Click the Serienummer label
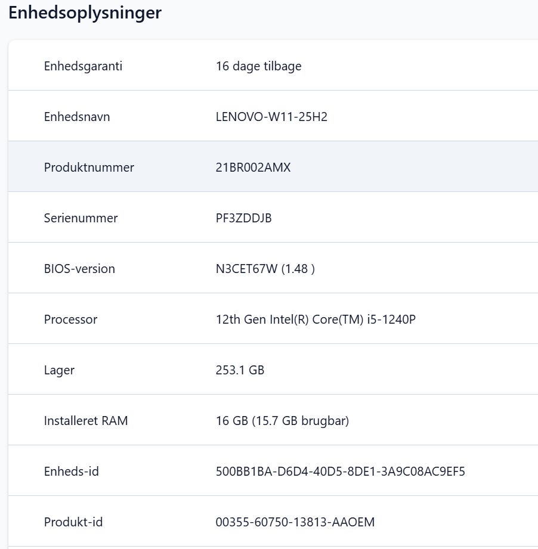Viewport: 538px width, 549px height. pos(81,218)
